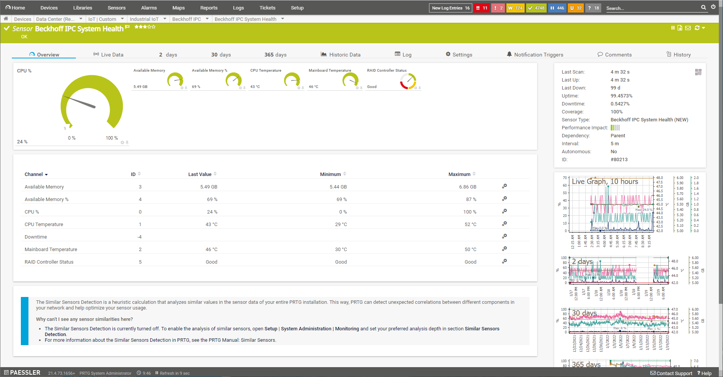The image size is (723, 377).
Task: Click the Search input field
Action: click(652, 8)
